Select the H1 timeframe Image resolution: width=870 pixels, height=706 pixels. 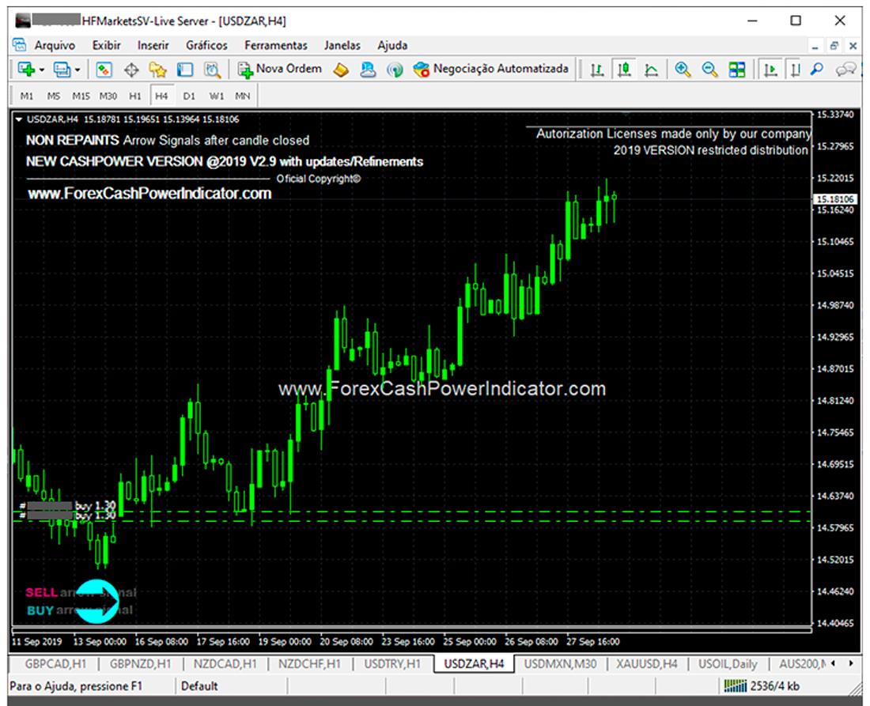(134, 96)
